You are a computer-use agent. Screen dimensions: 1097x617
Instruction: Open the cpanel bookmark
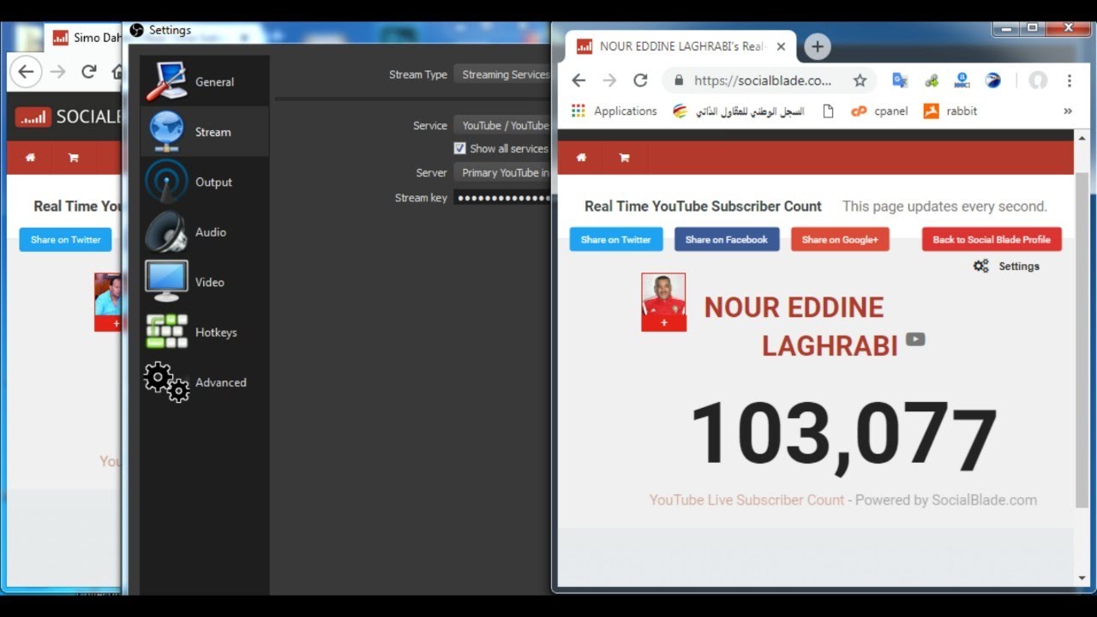(x=879, y=111)
